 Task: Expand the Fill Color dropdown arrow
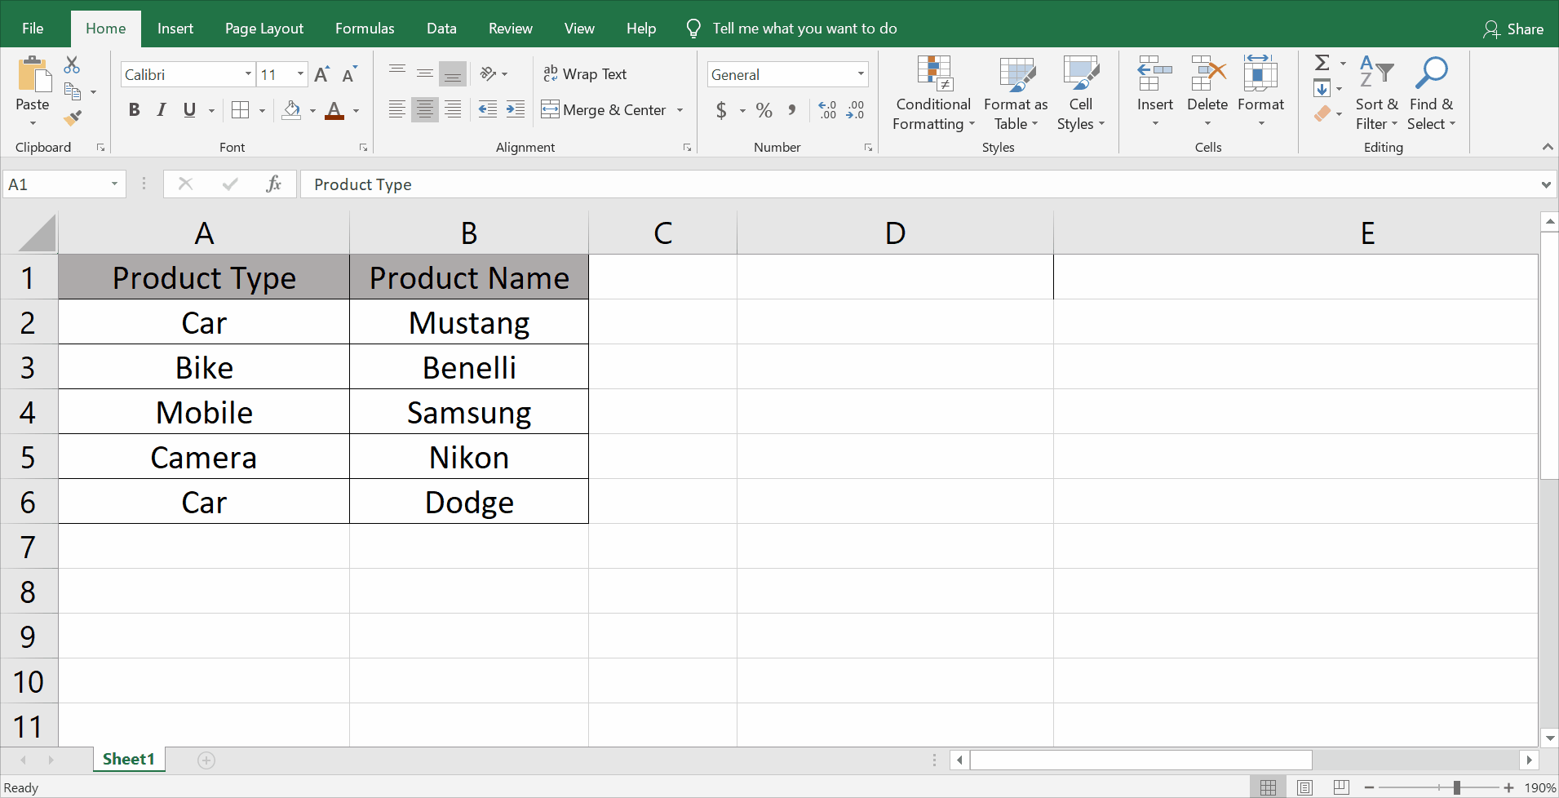[x=311, y=111]
